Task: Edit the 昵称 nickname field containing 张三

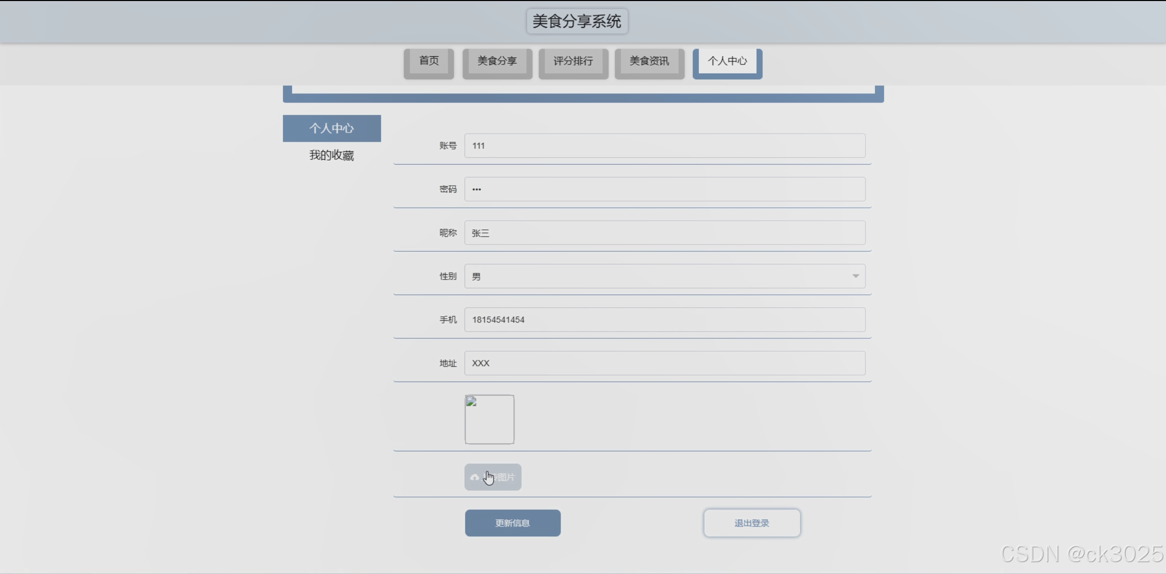Action: (x=664, y=233)
